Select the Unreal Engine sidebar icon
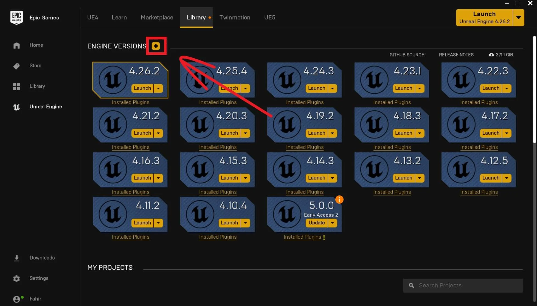The image size is (537, 306). pyautogui.click(x=16, y=107)
